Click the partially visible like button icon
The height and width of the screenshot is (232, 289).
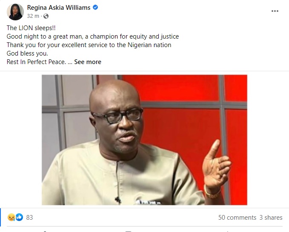click(x=44, y=231)
